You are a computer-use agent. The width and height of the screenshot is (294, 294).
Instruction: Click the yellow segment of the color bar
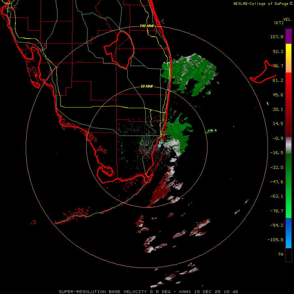(x=288, y=52)
